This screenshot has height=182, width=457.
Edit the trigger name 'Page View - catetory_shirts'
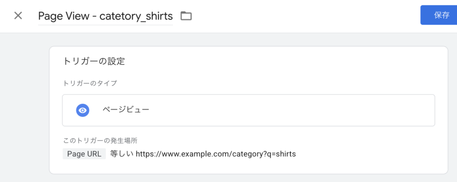click(x=105, y=16)
